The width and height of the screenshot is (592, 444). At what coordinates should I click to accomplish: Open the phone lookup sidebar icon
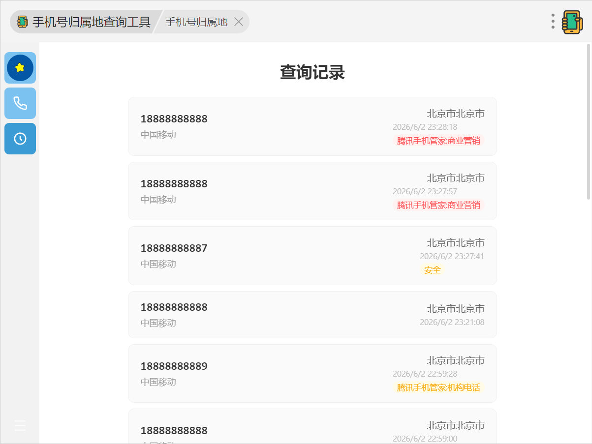point(20,103)
